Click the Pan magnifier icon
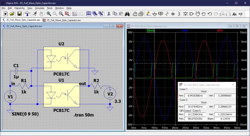The height and width of the screenshot is (136, 250). 55,14
